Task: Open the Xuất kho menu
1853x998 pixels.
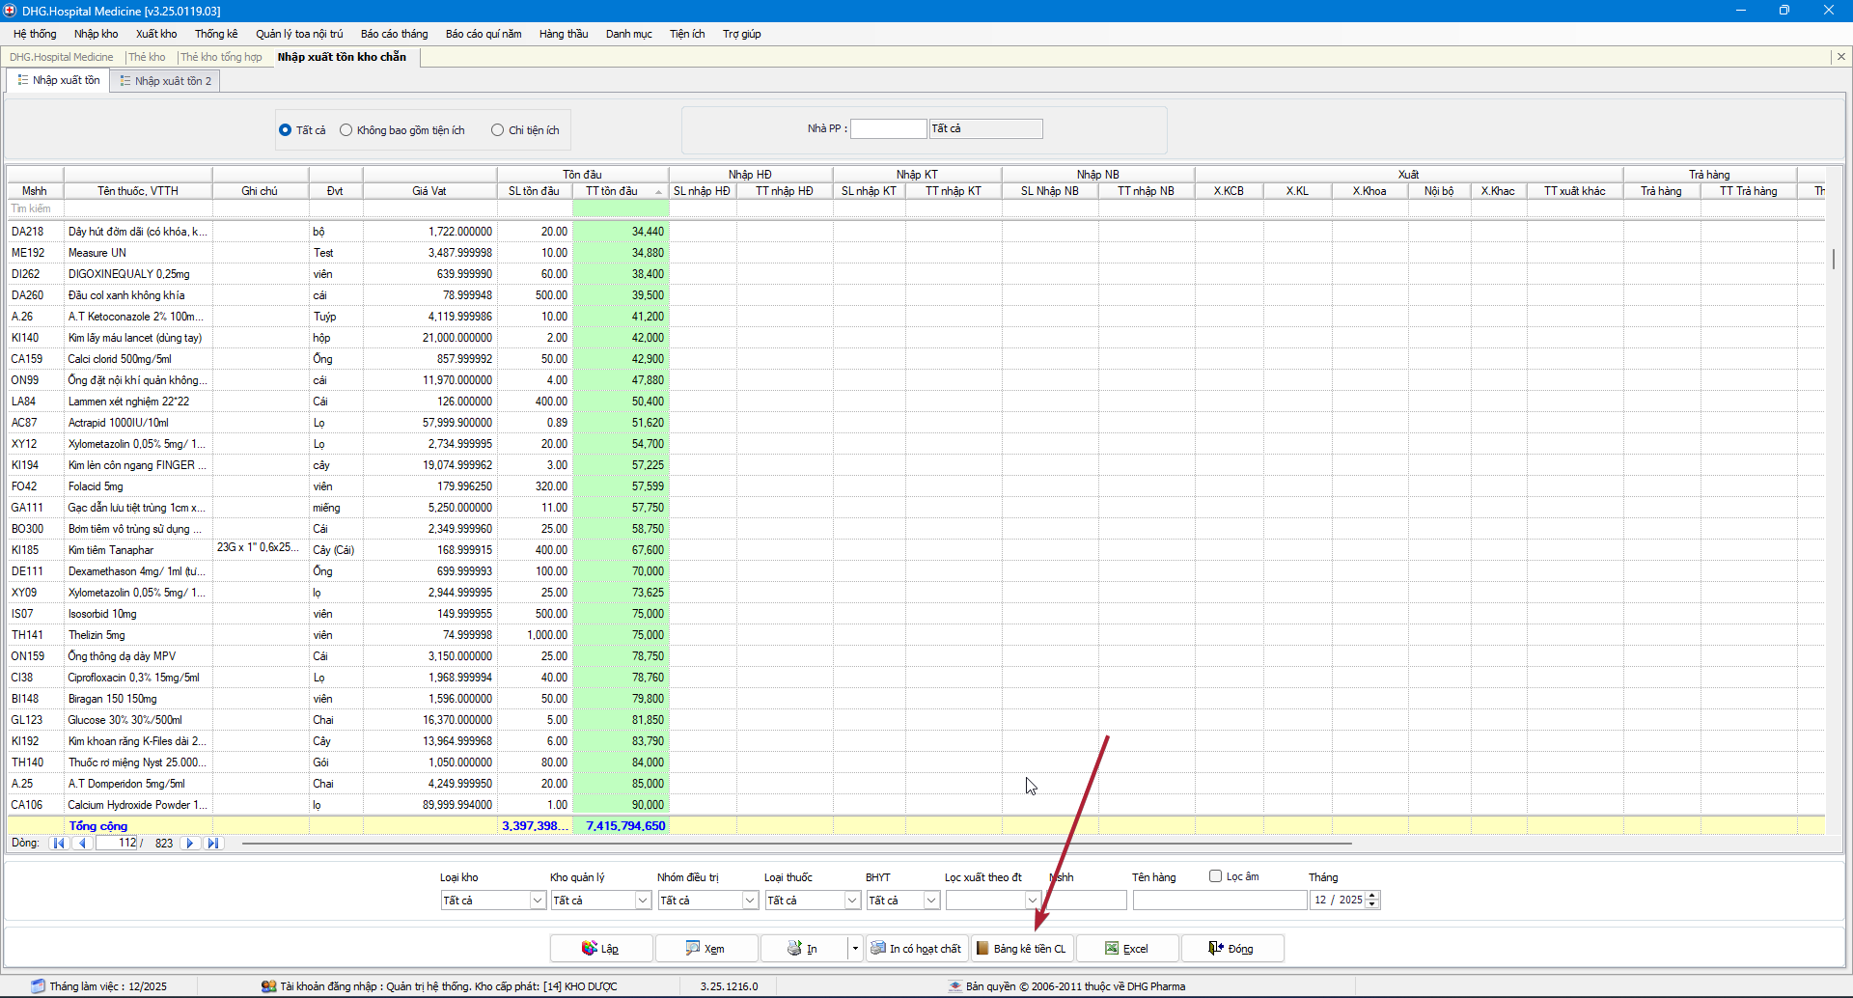Action: click(156, 34)
